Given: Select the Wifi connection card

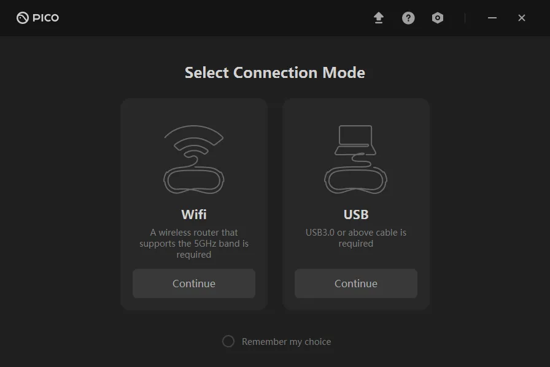Looking at the screenshot, I should (193, 204).
